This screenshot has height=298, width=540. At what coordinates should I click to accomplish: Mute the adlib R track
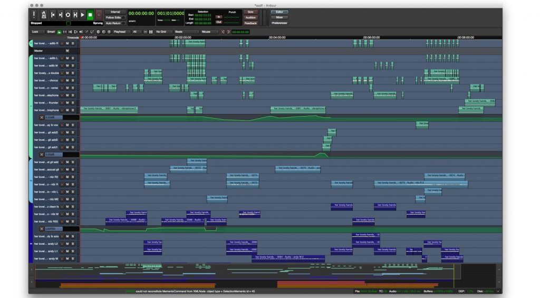click(67, 43)
